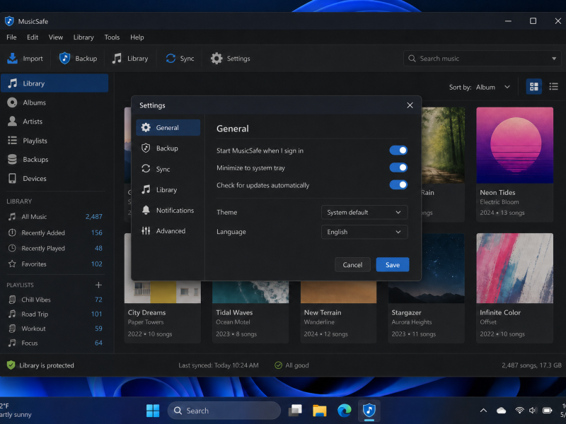Open the Infinite Color album cover
566x424 pixels.
514,269
